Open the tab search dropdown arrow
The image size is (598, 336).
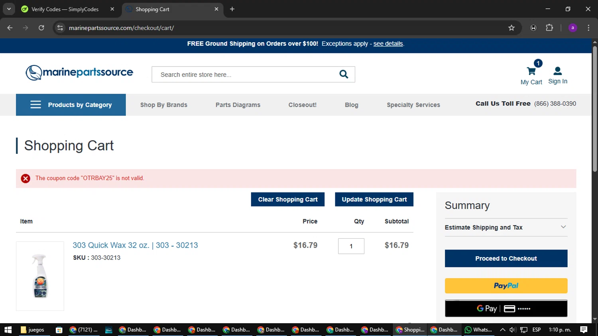(x=9, y=9)
